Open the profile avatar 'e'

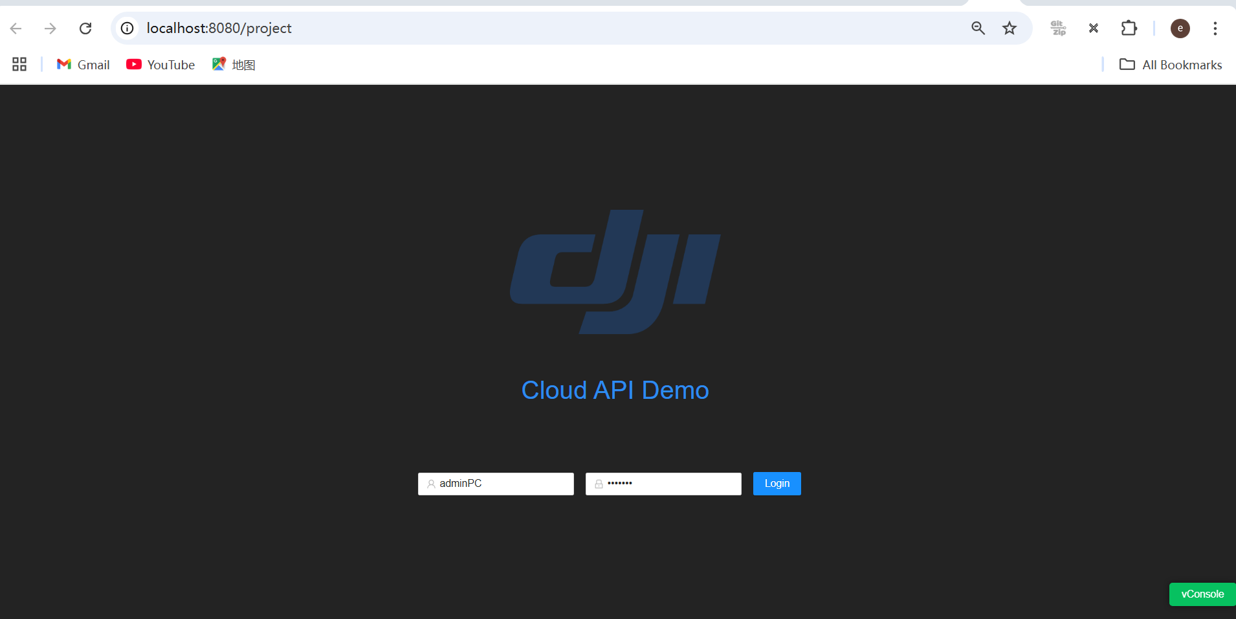(1180, 28)
